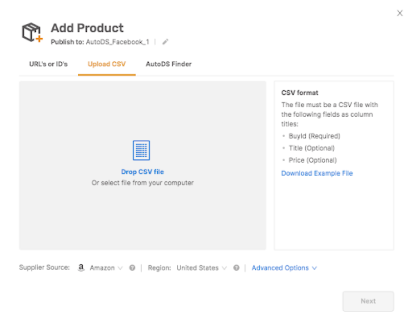Click the BuyId (Required) field entry
Screen dimensions: 412x323
pyautogui.click(x=314, y=136)
